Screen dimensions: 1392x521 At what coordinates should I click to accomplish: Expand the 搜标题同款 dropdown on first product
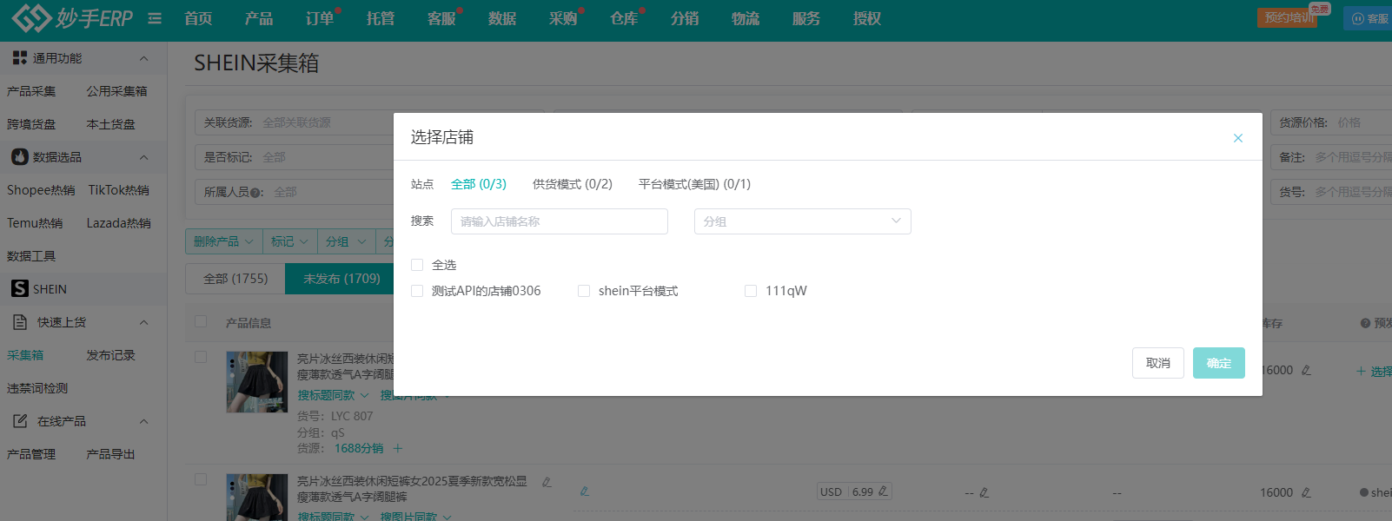pos(333,395)
